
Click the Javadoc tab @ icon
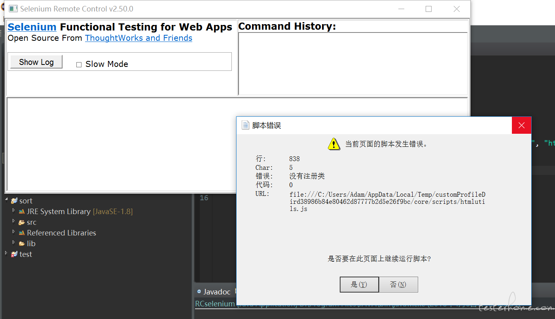[199, 292]
